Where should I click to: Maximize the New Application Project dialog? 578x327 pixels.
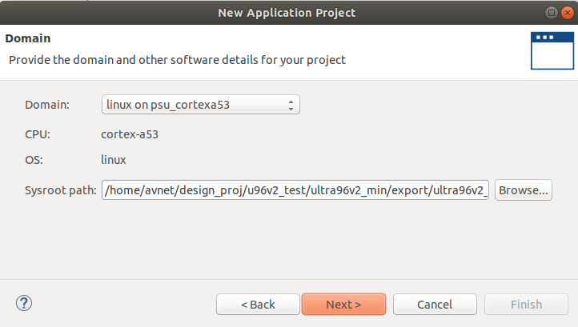pyautogui.click(x=552, y=13)
